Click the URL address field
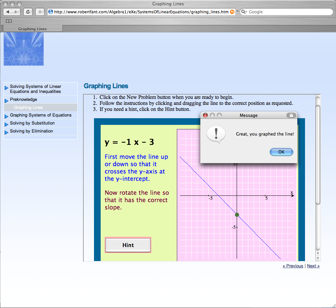Viewport: 336px width, 308px height. [141, 12]
